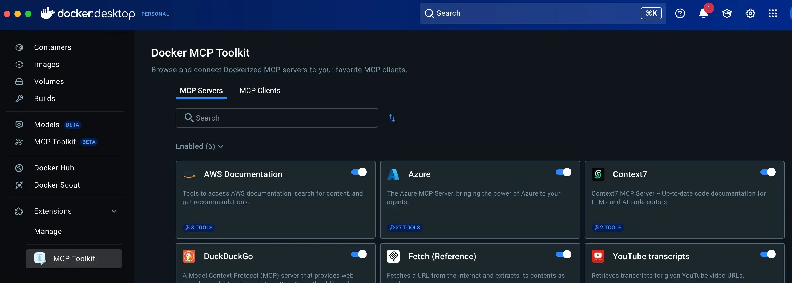792x283 pixels.
Task: Click the Context7 logo icon
Action: tap(598, 174)
